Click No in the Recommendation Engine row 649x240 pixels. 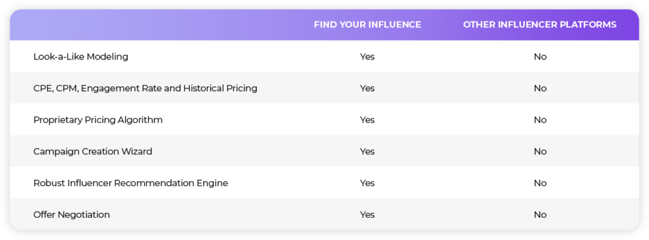click(540, 183)
